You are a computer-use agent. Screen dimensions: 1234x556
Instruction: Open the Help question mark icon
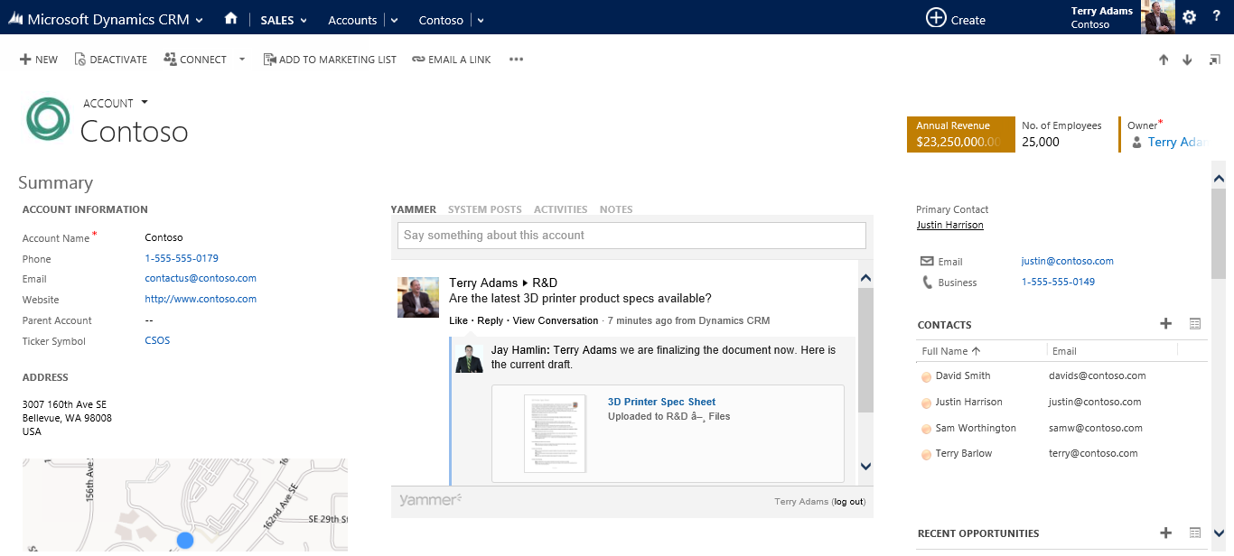click(1217, 17)
